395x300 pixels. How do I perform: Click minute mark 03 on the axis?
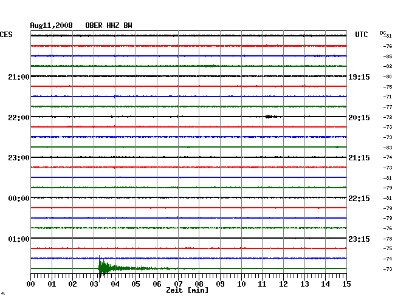tap(94, 284)
